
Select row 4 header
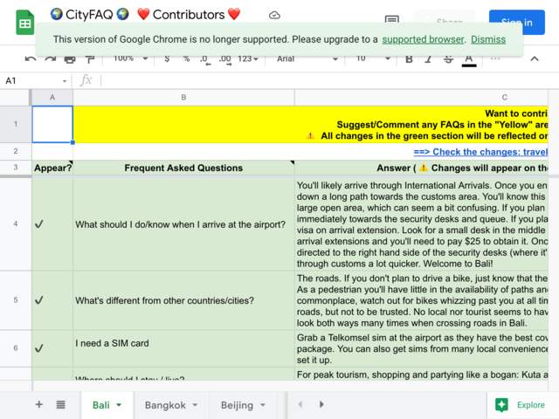point(16,223)
